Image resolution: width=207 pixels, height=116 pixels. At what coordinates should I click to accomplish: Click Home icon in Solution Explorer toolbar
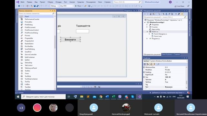point(150,14)
